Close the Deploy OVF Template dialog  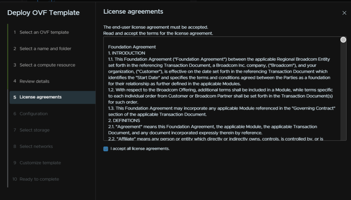click(344, 13)
